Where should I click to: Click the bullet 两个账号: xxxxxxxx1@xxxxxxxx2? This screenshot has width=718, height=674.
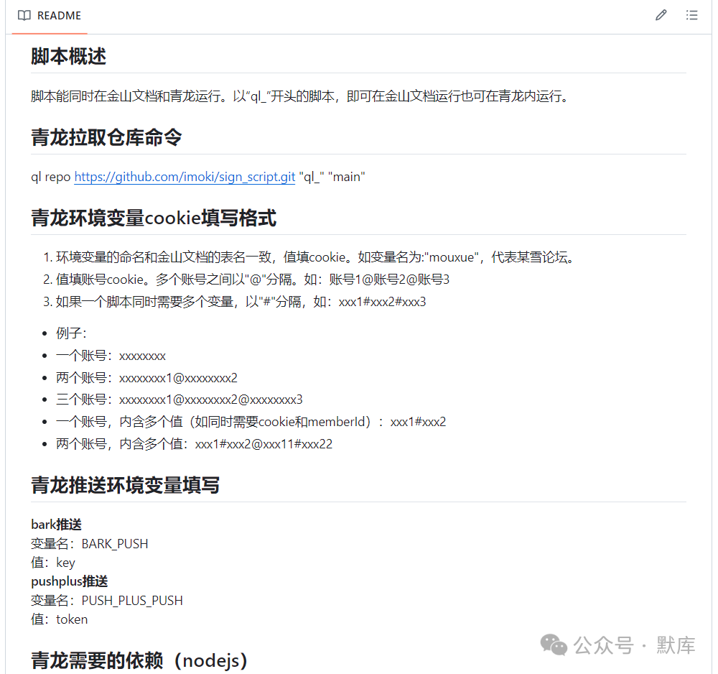tap(146, 378)
